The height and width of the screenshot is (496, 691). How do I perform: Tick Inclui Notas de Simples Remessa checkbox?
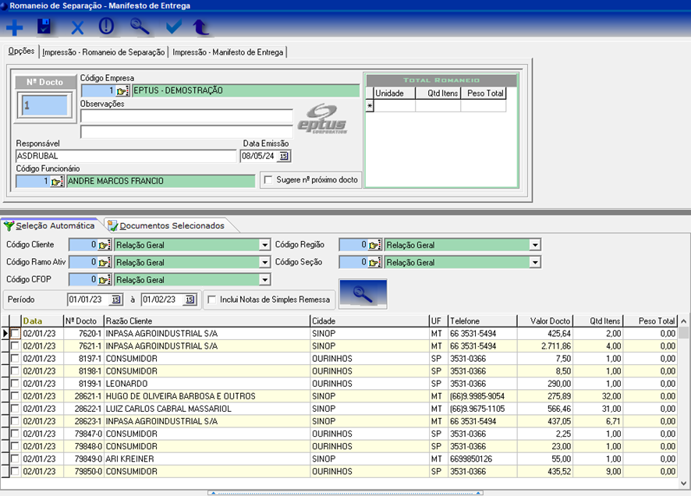tap(211, 299)
